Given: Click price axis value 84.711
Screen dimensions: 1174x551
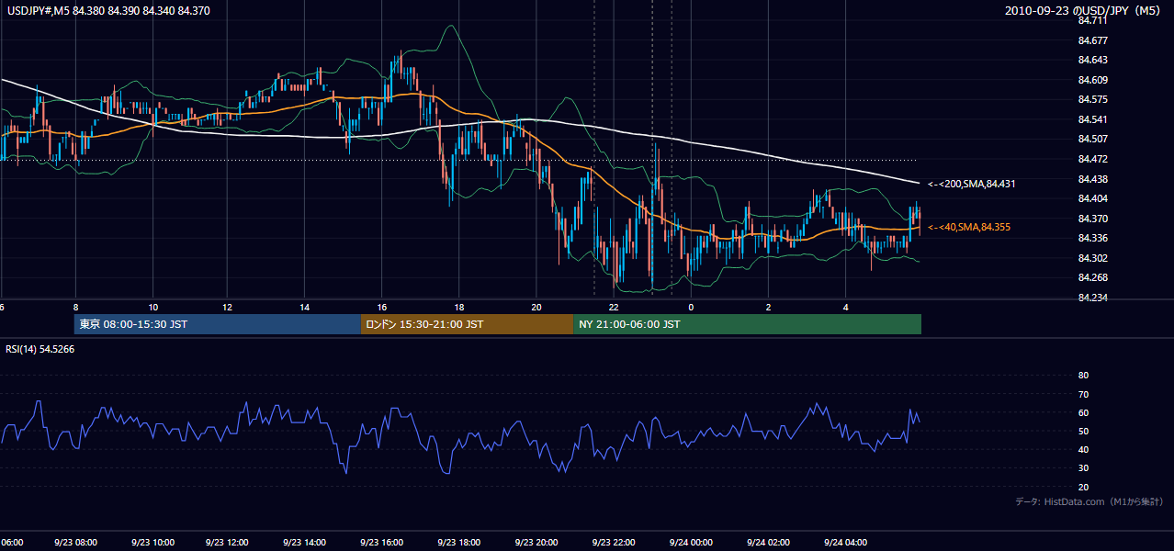Looking at the screenshot, I should pos(1091,20).
